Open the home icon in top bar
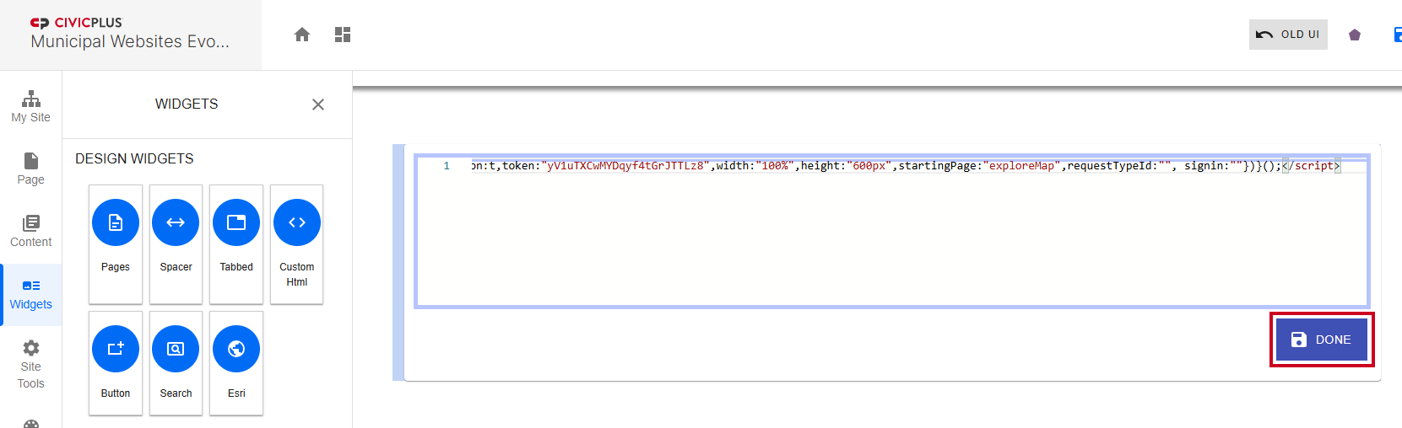 [302, 35]
